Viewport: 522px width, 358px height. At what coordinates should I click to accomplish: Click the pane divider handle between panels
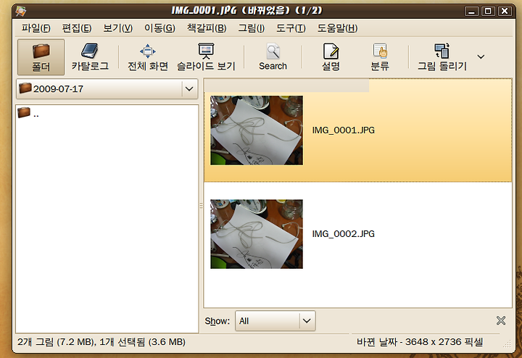201,206
